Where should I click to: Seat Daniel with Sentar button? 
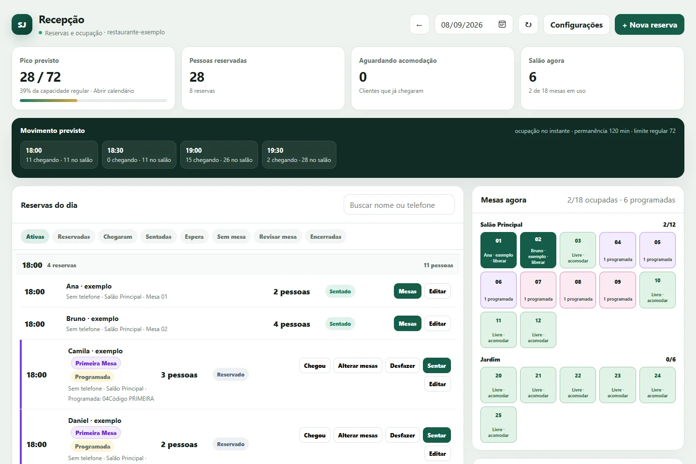point(436,435)
